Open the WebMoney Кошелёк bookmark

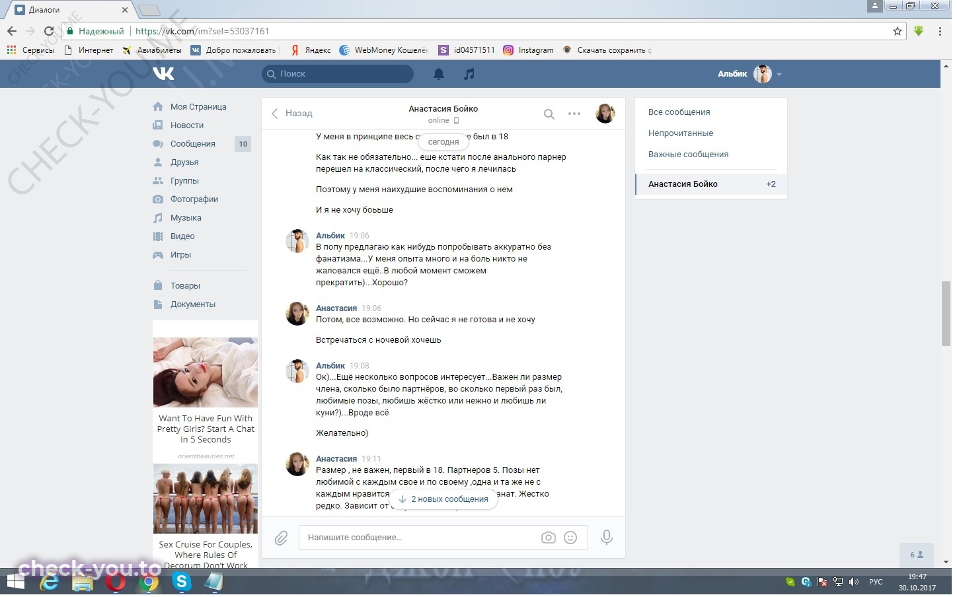click(384, 50)
